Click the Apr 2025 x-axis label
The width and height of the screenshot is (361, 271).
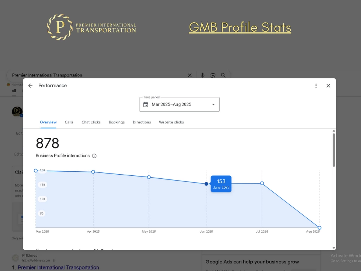93,231
